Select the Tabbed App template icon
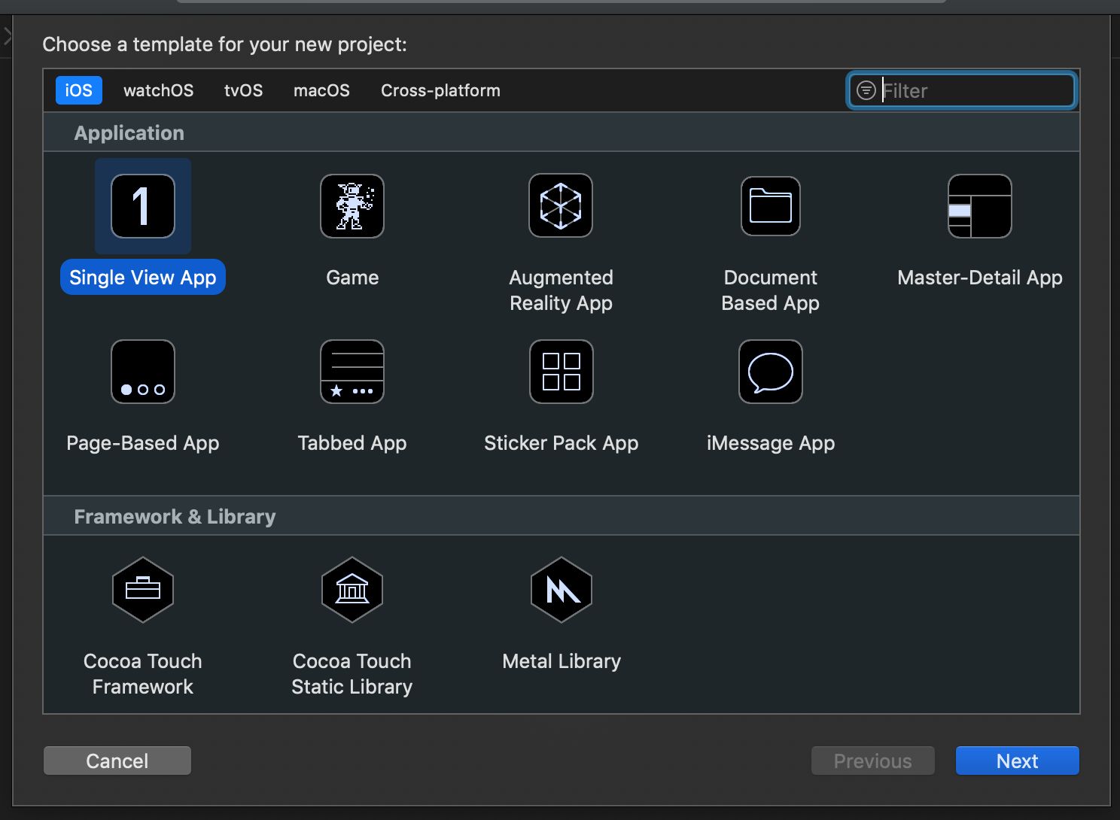 tap(352, 372)
